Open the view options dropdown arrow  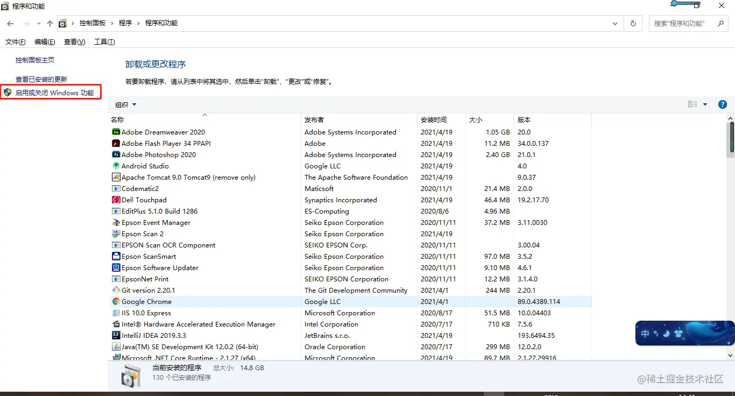(x=705, y=104)
